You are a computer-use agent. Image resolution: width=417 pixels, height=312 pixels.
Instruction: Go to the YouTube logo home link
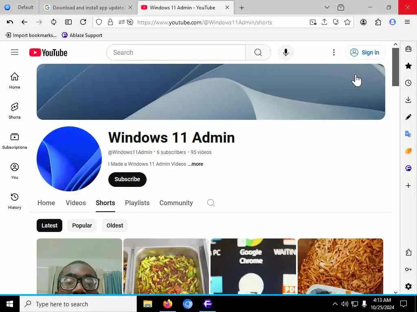tap(48, 52)
